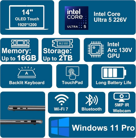136x138 pixels.
Task: Click the 'Intel Arc 130V GPU' label
Action: point(120,50)
